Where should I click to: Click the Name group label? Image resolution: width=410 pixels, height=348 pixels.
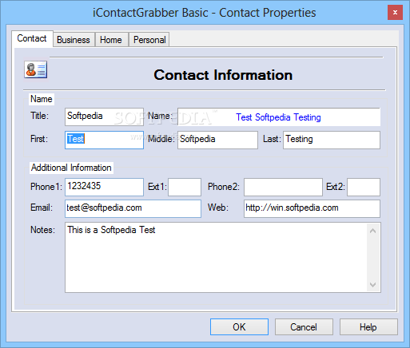(42, 99)
